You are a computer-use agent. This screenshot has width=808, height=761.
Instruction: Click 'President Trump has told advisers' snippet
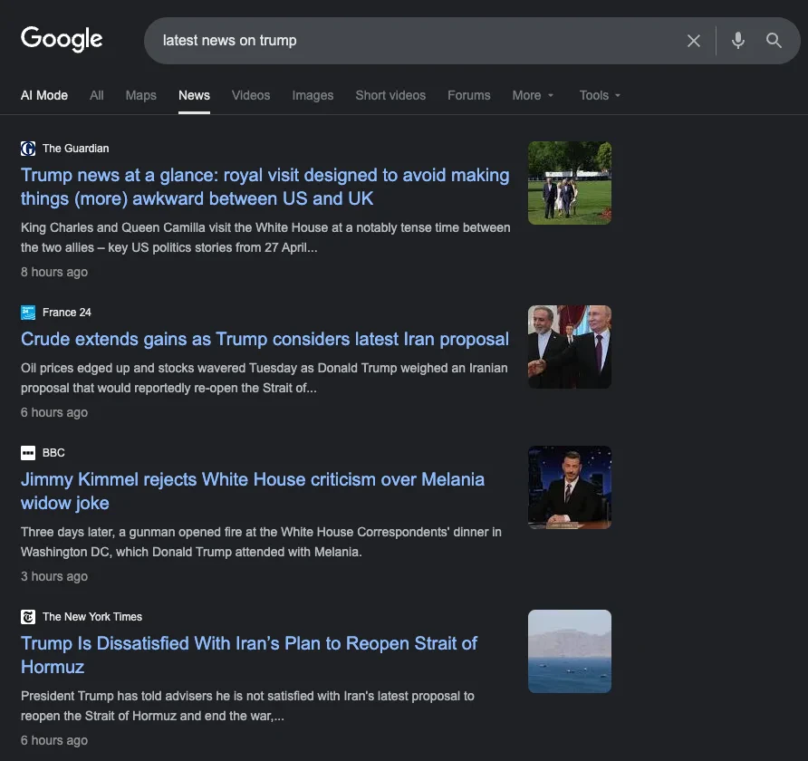coord(247,706)
